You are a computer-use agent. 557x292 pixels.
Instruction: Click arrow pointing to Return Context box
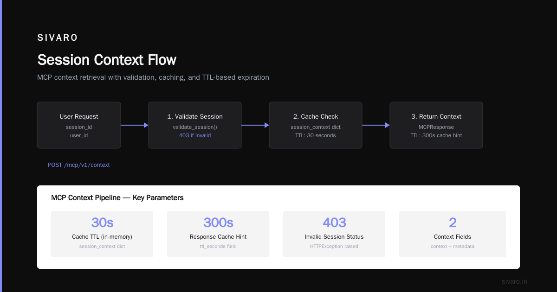coord(376,125)
